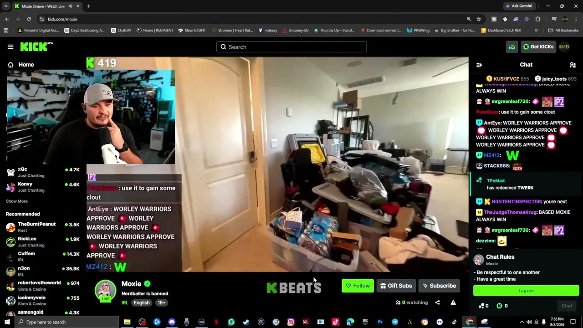The height and width of the screenshot is (328, 583).
Task: Open the tab search dropdown in Chrome
Action: pyautogui.click(x=6, y=6)
